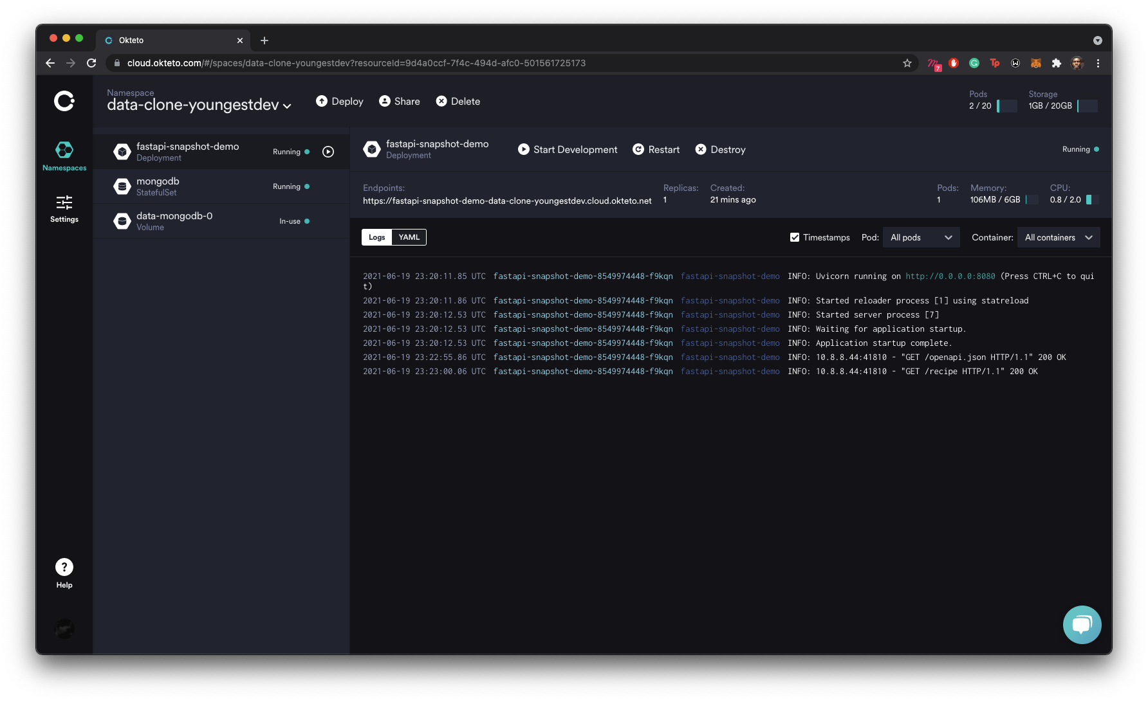Click the Grammarly extension icon

point(974,63)
